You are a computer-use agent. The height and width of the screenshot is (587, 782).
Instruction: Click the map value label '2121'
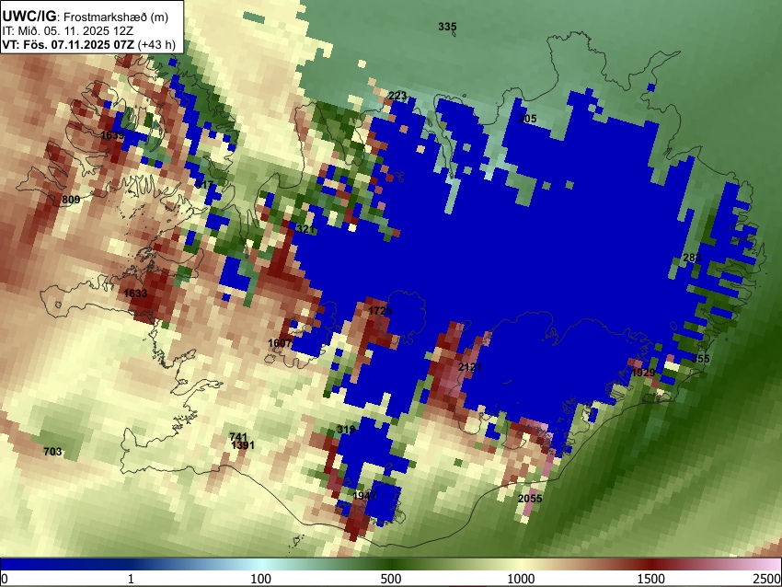pos(470,367)
